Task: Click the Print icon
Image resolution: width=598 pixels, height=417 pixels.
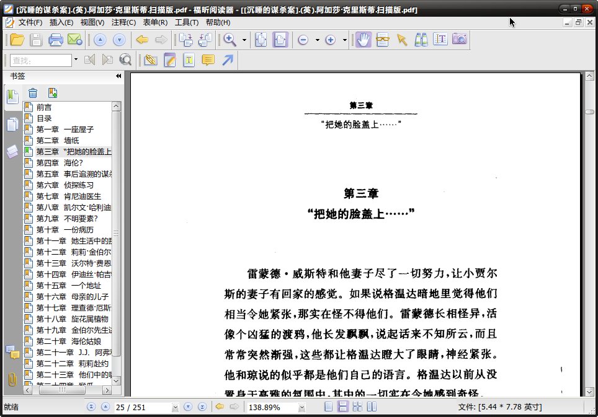Action: pyautogui.click(x=55, y=40)
